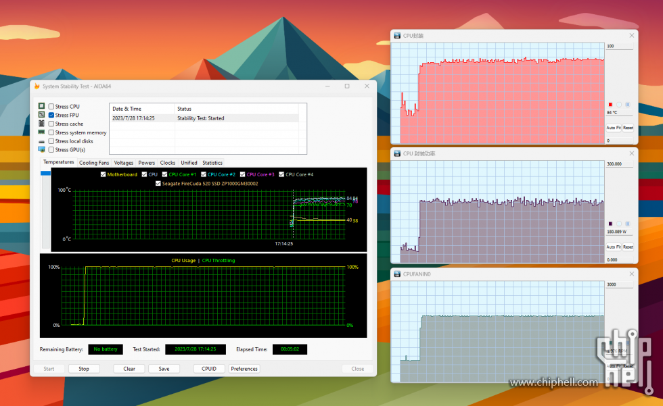The width and height of the screenshot is (663, 406).
Task: Click the No battery indicator field
Action: (106, 349)
